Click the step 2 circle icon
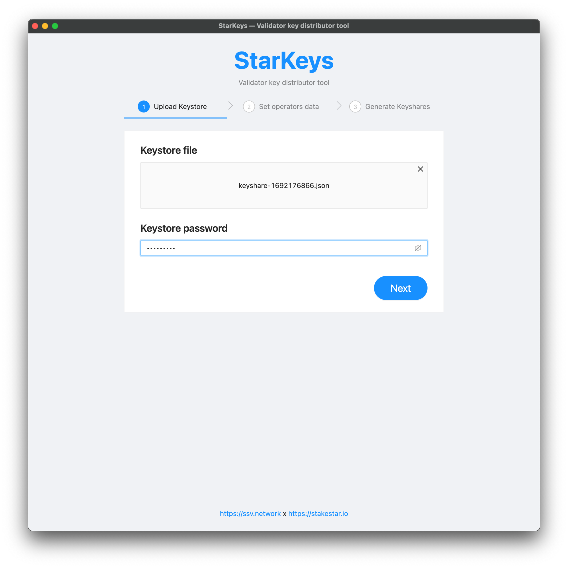This screenshot has height=568, width=568. point(249,106)
